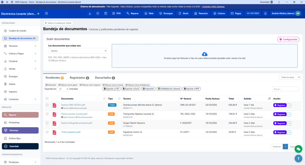
Task: Open notifications bell icon
Action: point(265,13)
